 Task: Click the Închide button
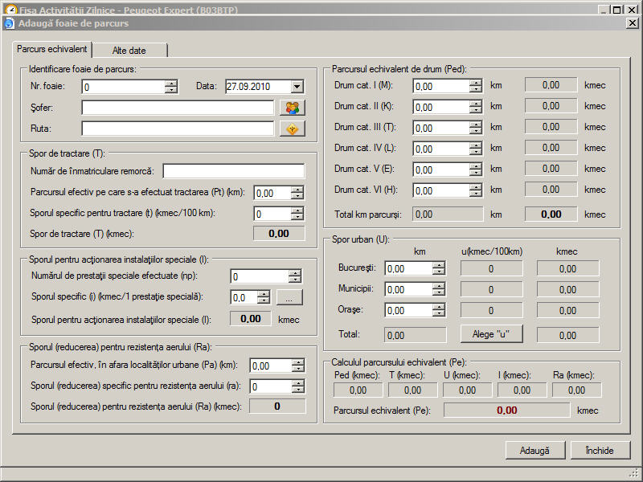coord(600,451)
